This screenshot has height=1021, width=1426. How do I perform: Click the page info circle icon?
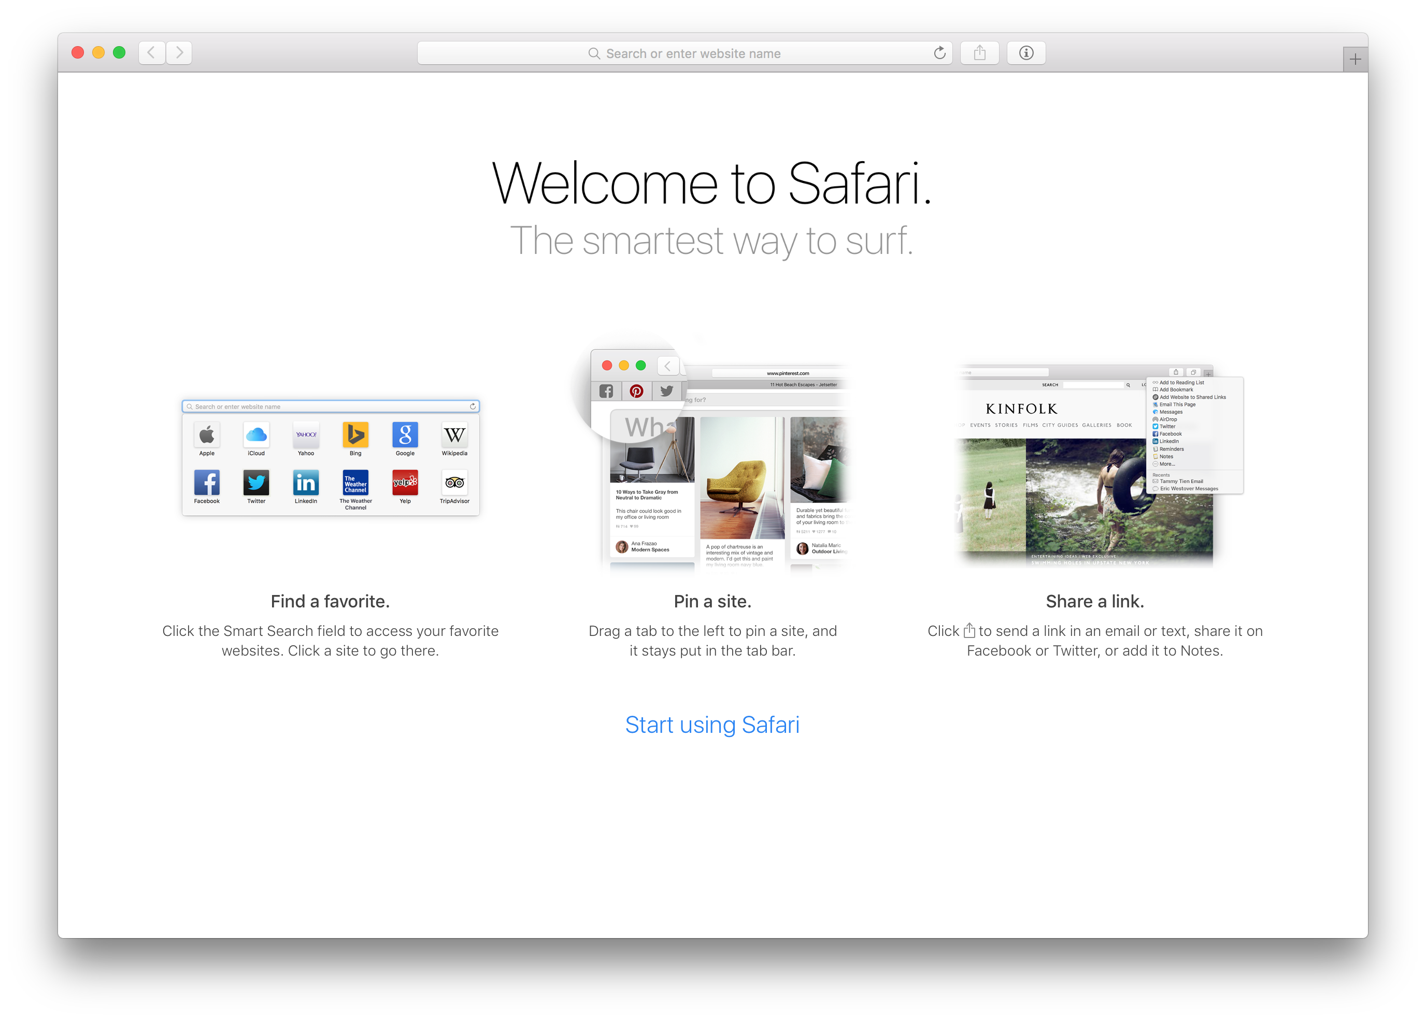(x=1025, y=52)
